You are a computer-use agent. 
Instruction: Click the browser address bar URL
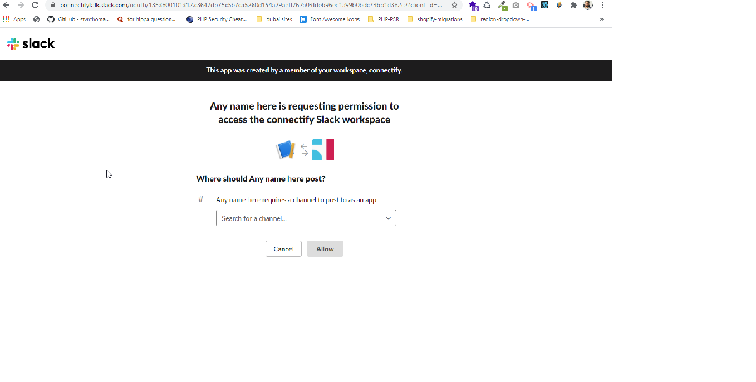click(252, 5)
